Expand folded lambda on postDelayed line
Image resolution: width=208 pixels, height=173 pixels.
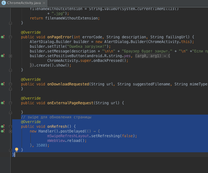(x=10, y=131)
